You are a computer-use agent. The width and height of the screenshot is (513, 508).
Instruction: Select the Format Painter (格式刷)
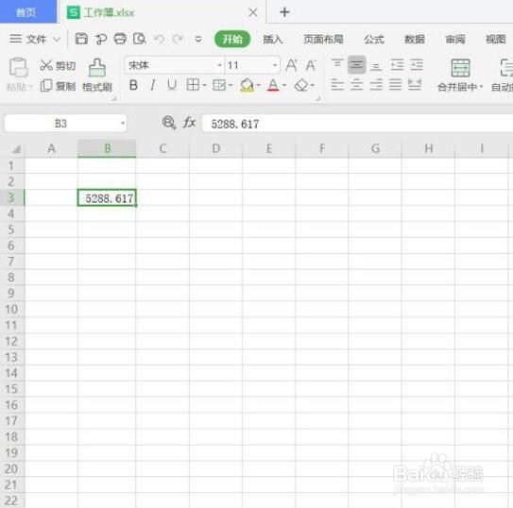(97, 76)
